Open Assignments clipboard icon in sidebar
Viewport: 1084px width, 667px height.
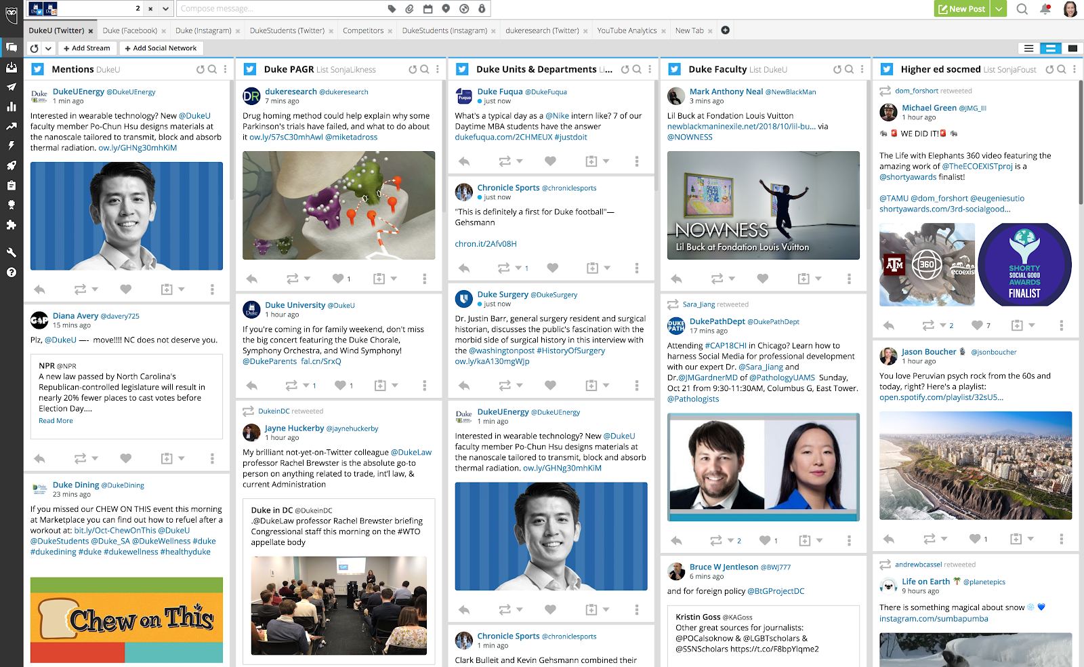(x=11, y=185)
